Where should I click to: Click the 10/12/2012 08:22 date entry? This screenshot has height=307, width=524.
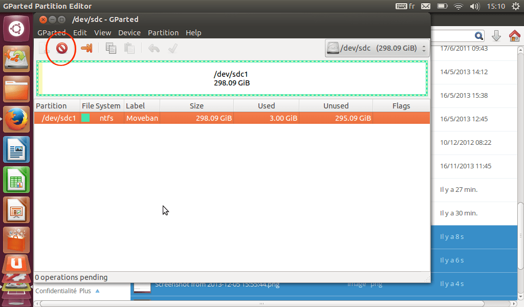(466, 143)
